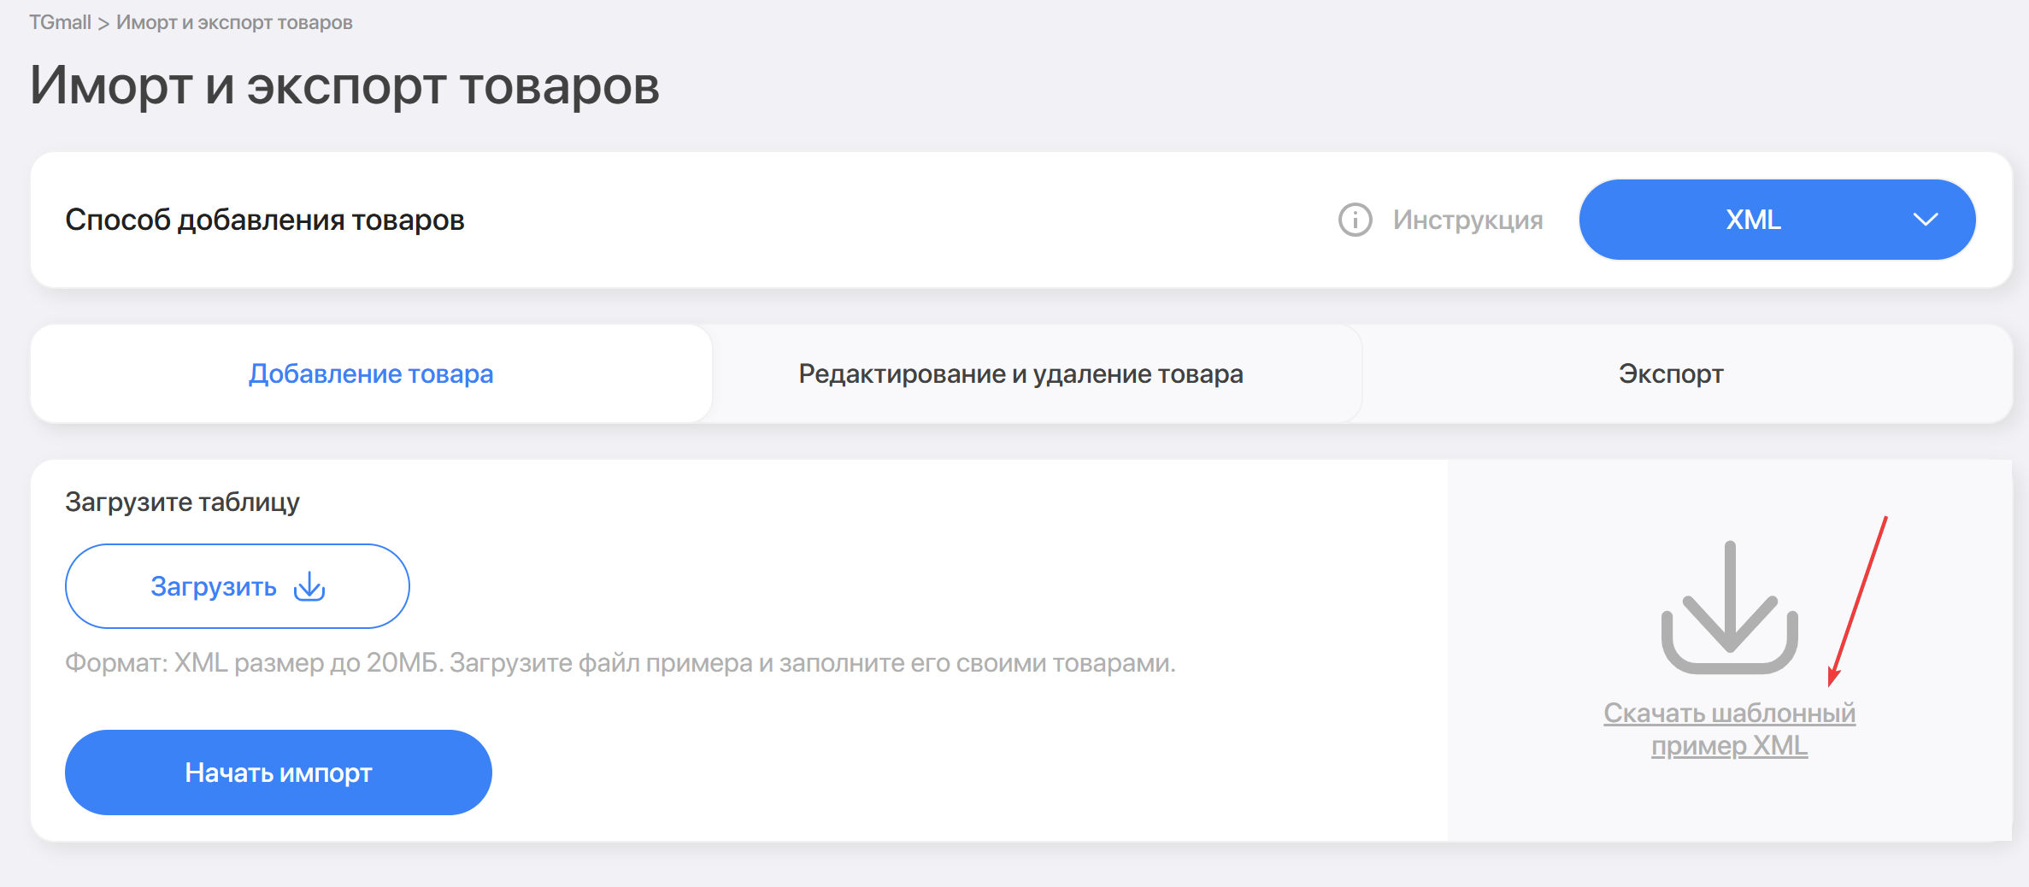Click the Начать импорт button
2029x887 pixels.
279,772
